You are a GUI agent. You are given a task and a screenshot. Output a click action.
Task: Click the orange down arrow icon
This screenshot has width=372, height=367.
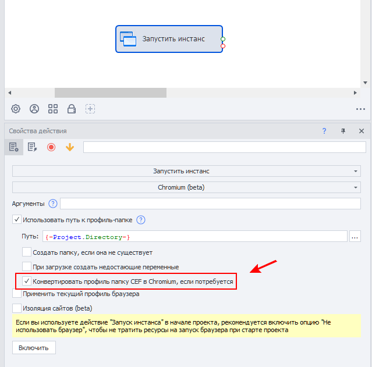[x=70, y=147]
